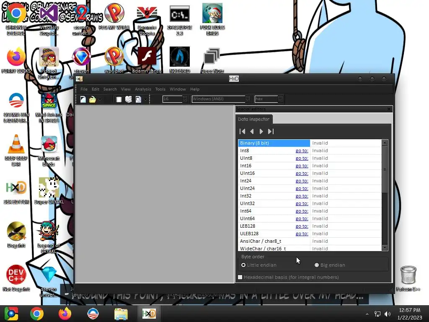This screenshot has height=322, width=429.
Task: Click the go to link for UInt8
Action: tap(302, 158)
